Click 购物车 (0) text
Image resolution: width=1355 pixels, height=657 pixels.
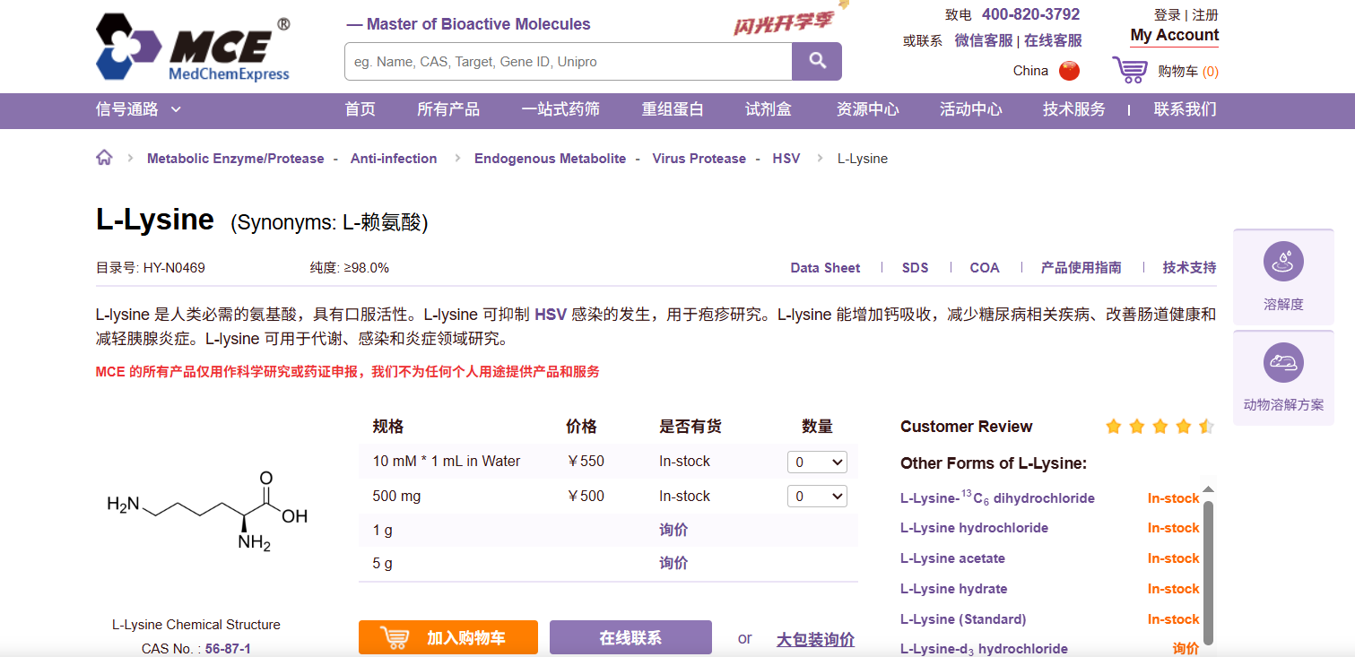[1188, 72]
